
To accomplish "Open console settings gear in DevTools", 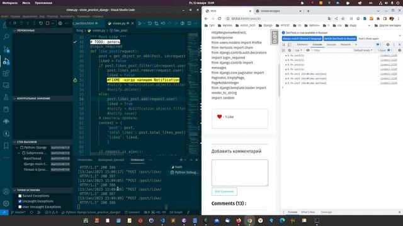I will point(399,50).
